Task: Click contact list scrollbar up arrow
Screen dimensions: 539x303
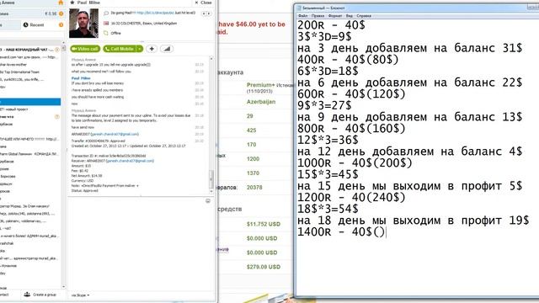Action: 64,43
